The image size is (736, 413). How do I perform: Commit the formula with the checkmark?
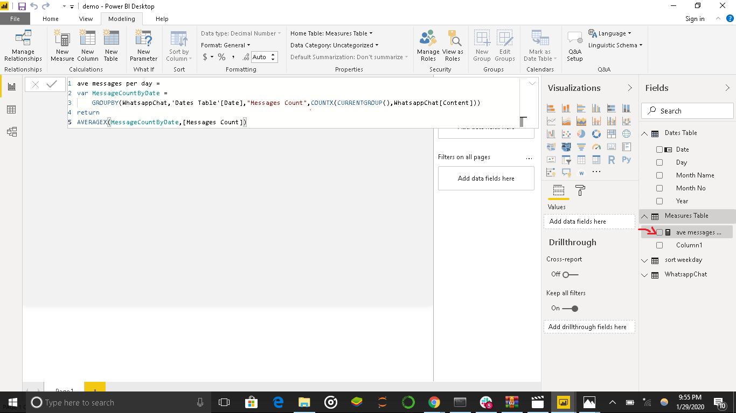(52, 84)
